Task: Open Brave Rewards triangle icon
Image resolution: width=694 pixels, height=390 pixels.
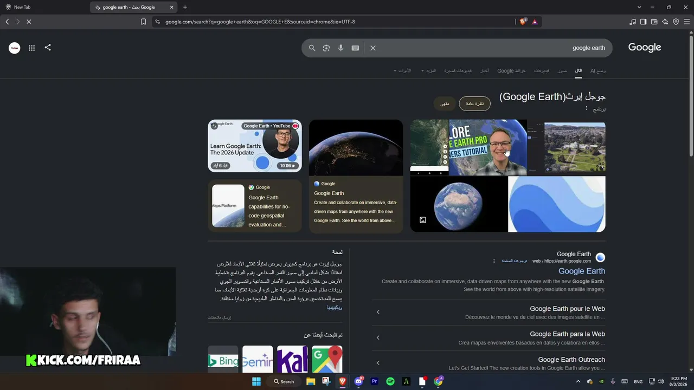Action: 535,22
